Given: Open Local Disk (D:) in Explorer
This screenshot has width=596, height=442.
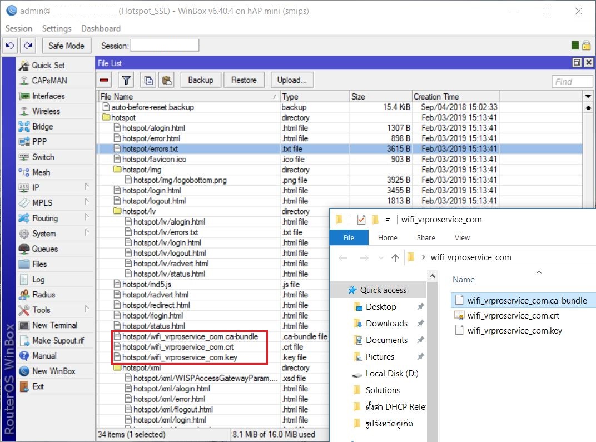Looking at the screenshot, I should (x=392, y=374).
